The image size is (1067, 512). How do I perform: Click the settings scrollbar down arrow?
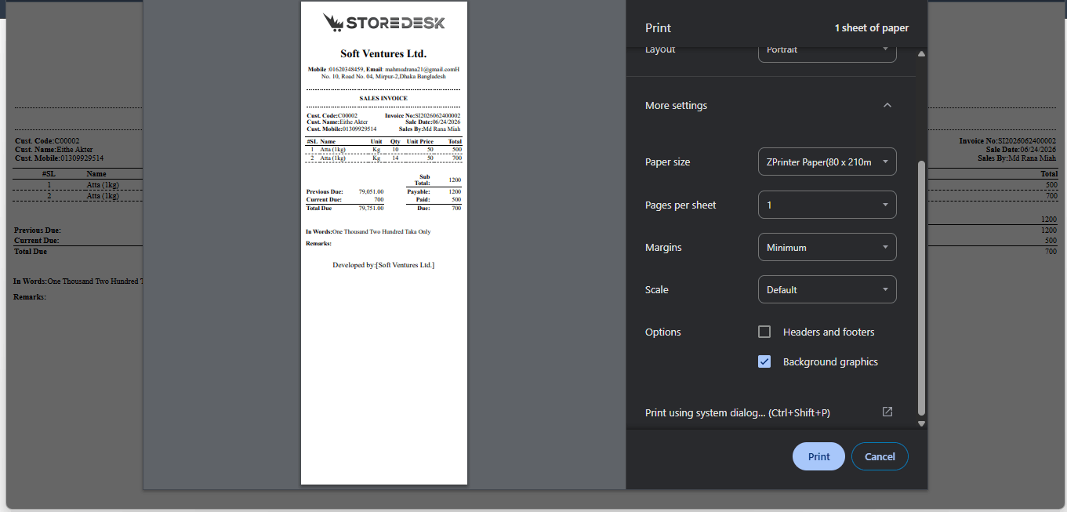[921, 423]
